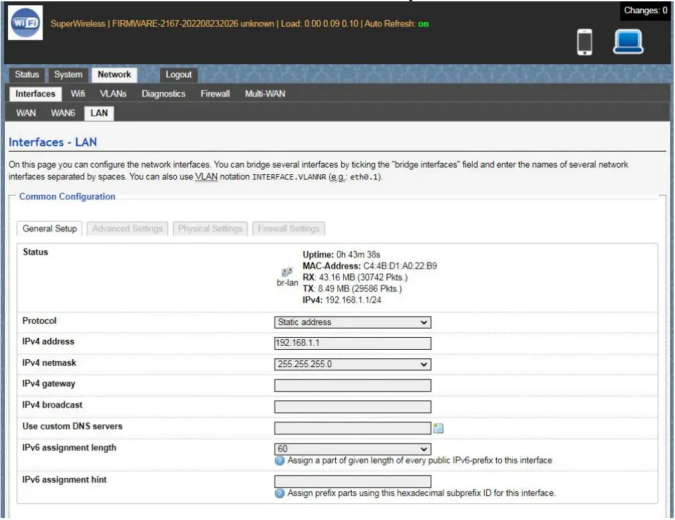Select the Advanced Settings tab
The height and width of the screenshot is (520, 675).
pyautogui.click(x=127, y=229)
